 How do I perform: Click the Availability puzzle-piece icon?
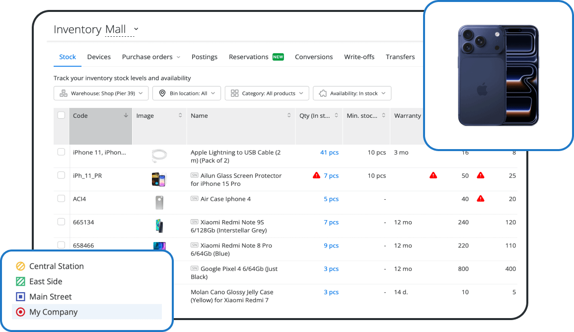(322, 93)
